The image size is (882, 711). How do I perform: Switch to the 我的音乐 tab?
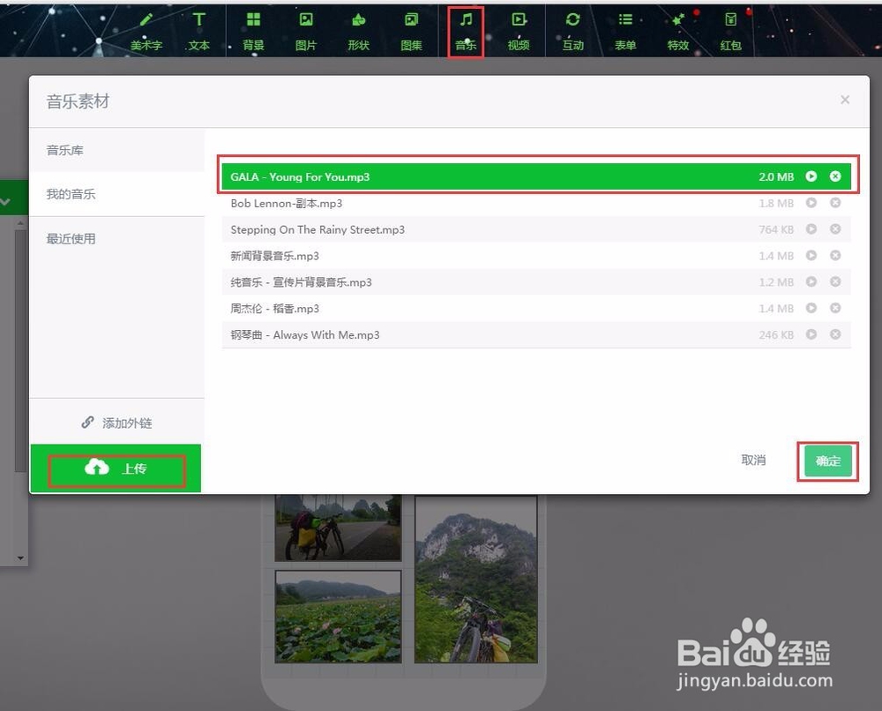point(117,194)
